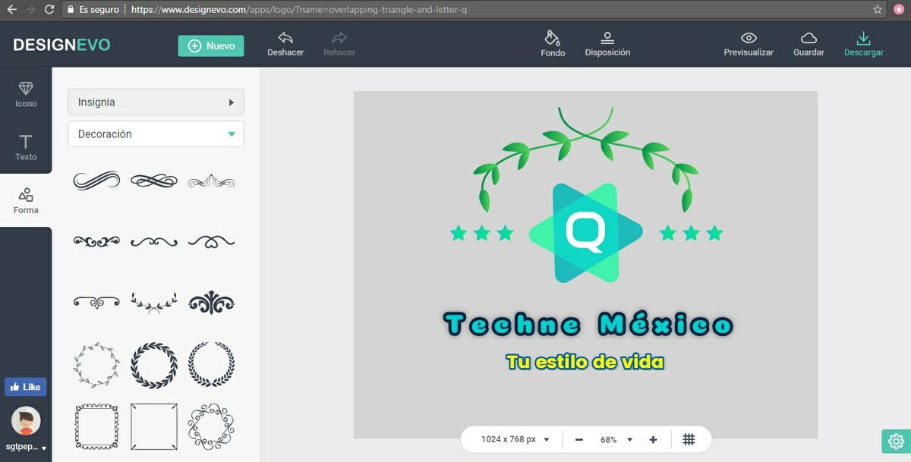
Task: Open settings gear in bottom corner
Action: coord(896,441)
